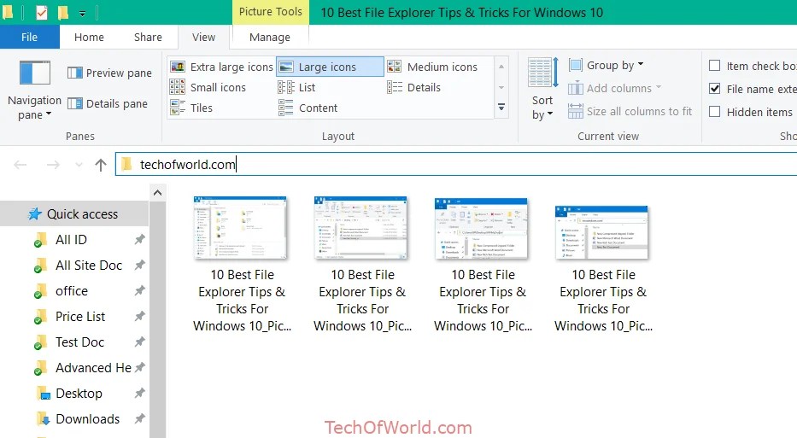The image size is (797, 438).
Task: Click the pin icon next to Test Doc
Action: pos(139,342)
